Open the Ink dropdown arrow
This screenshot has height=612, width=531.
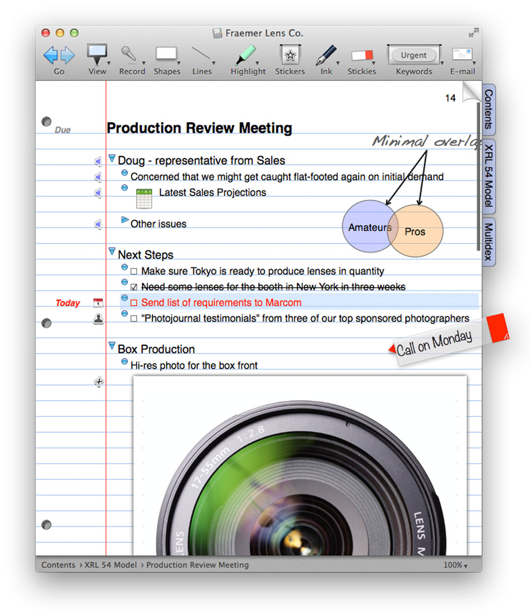tap(338, 63)
